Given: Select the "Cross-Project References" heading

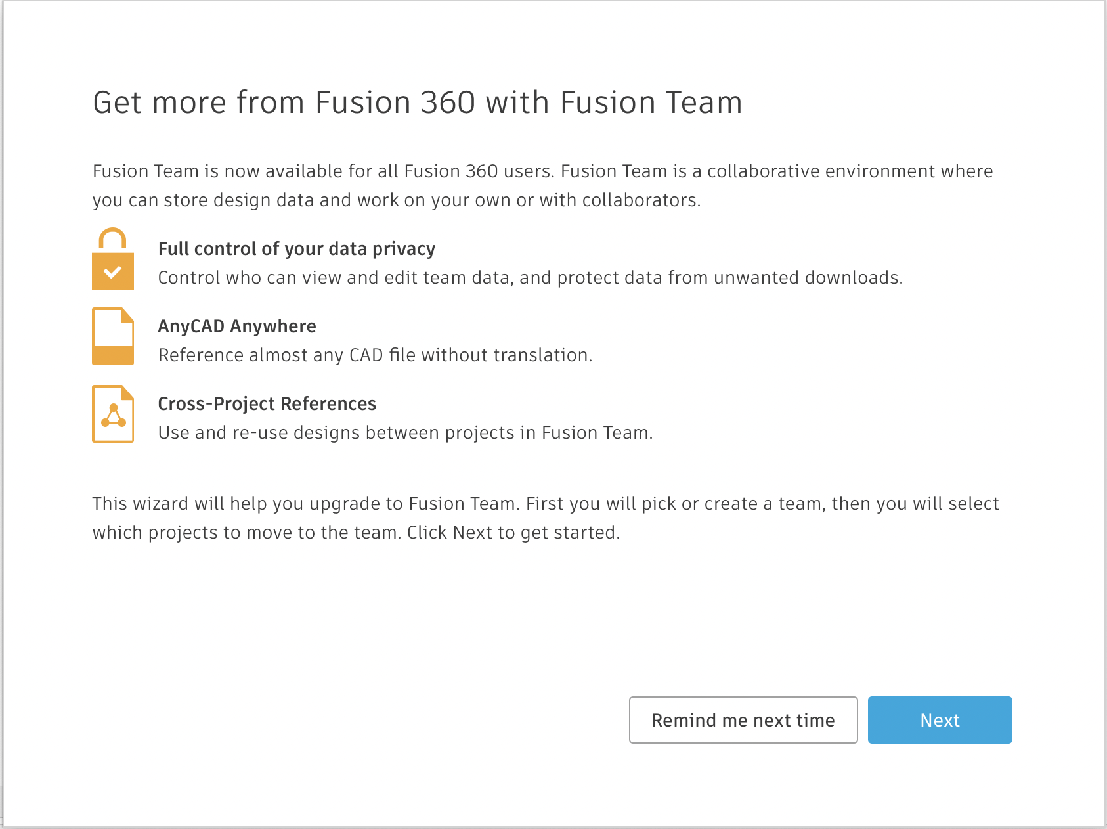Looking at the screenshot, I should 267,404.
